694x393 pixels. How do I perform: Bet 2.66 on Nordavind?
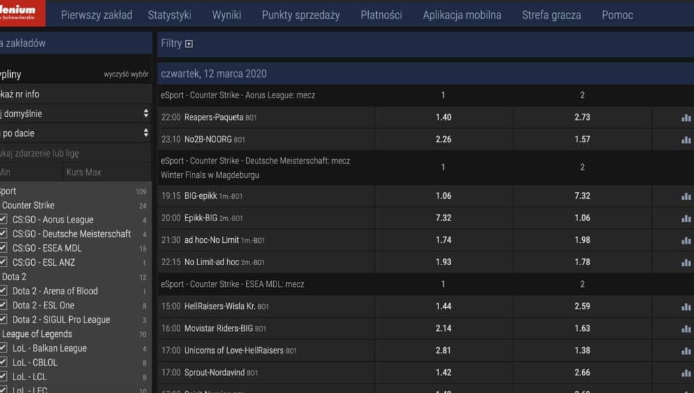(582, 373)
